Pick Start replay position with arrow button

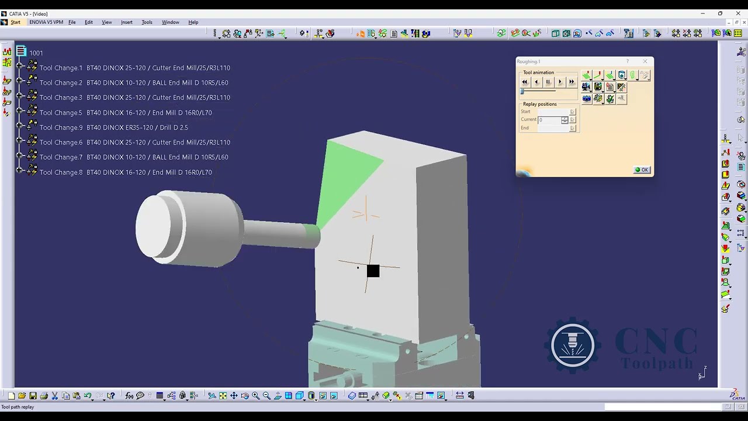573,112
